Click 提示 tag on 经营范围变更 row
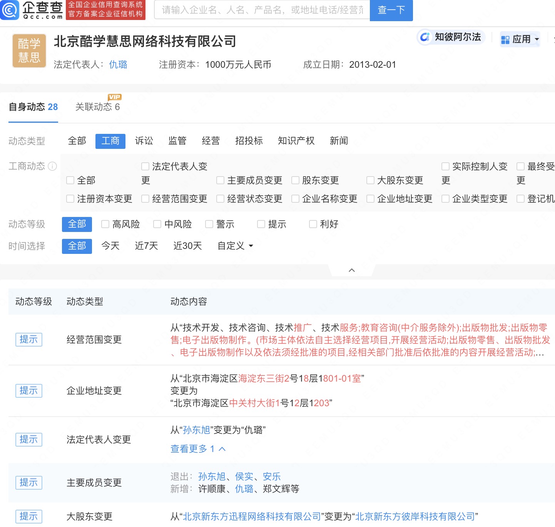555x527 pixels. pyautogui.click(x=29, y=340)
